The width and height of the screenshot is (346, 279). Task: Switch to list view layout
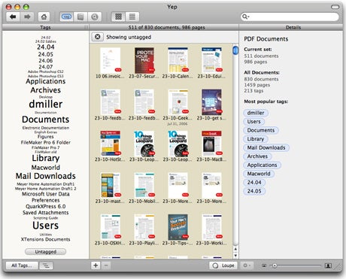(x=132, y=17)
